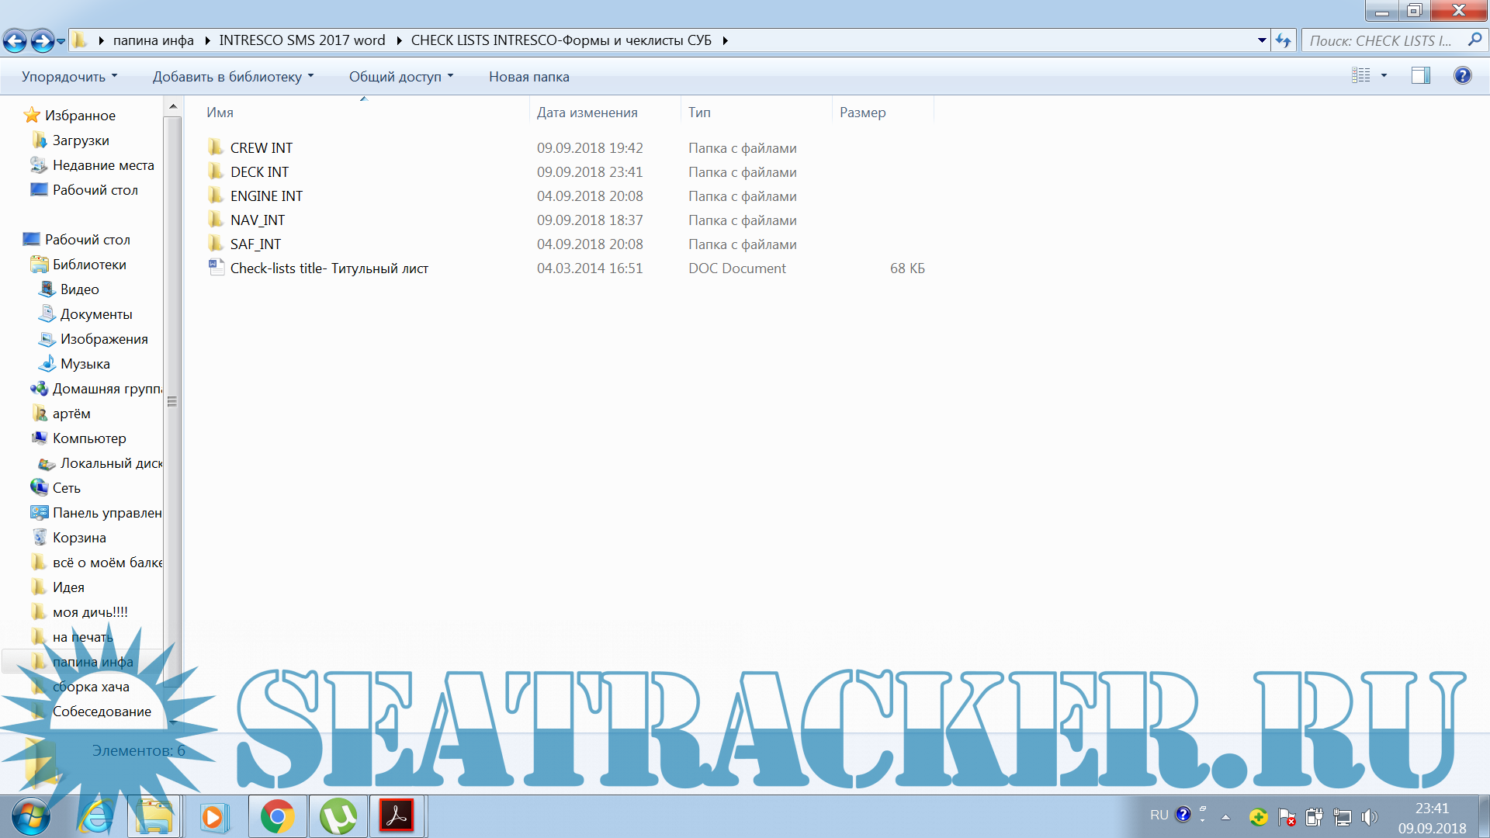Click the Forward navigation arrow

click(42, 40)
